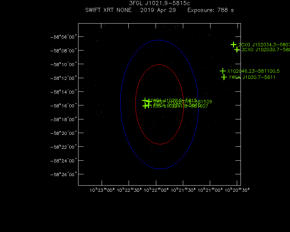Click the declination label -58°10'00"
The width and height of the screenshot is (290, 232).
(63, 64)
